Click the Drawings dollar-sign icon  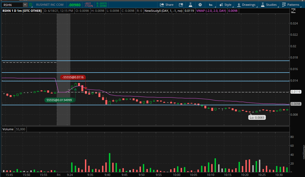[238, 5]
